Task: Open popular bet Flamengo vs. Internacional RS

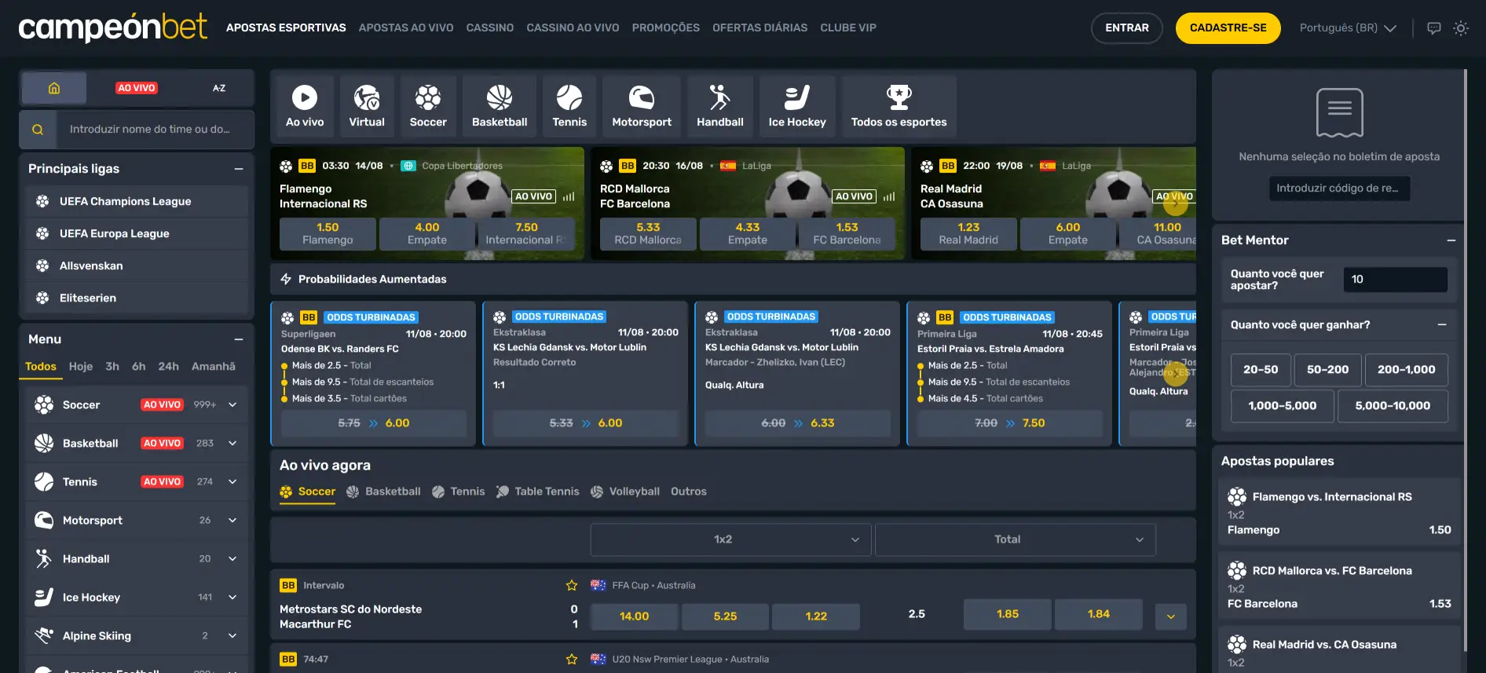Action: coord(1339,514)
